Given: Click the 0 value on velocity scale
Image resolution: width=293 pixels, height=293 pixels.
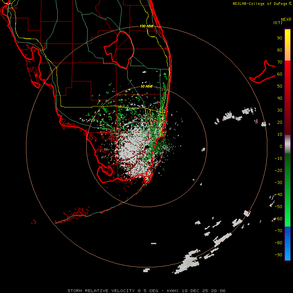Looking at the screenshot, I should (281, 146).
